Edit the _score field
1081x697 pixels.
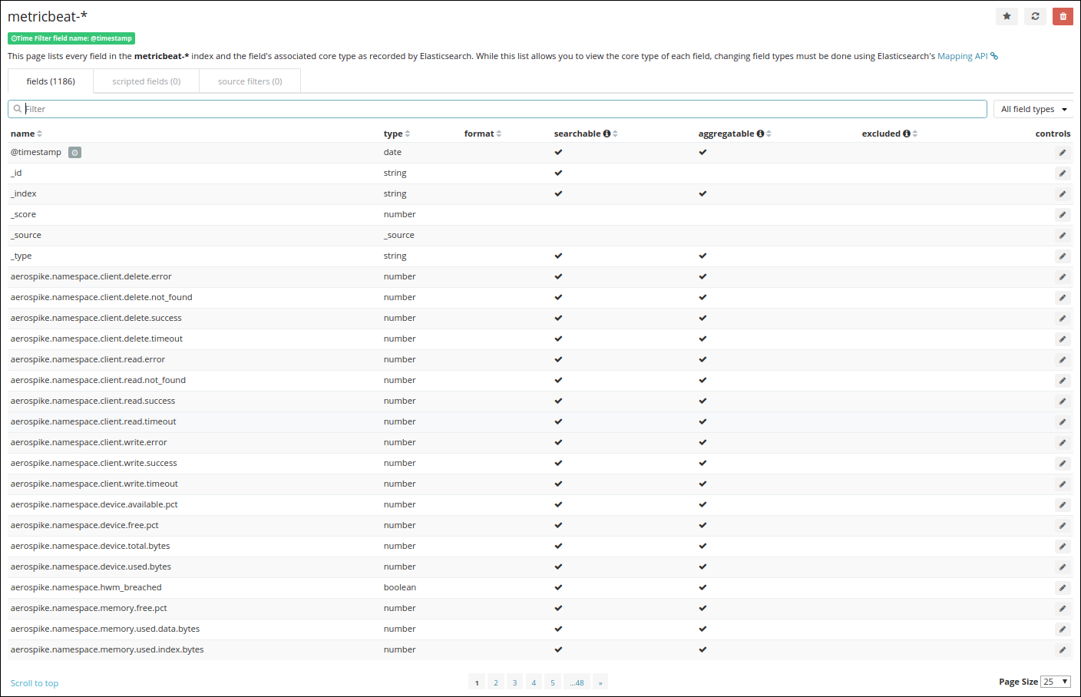coord(1063,215)
